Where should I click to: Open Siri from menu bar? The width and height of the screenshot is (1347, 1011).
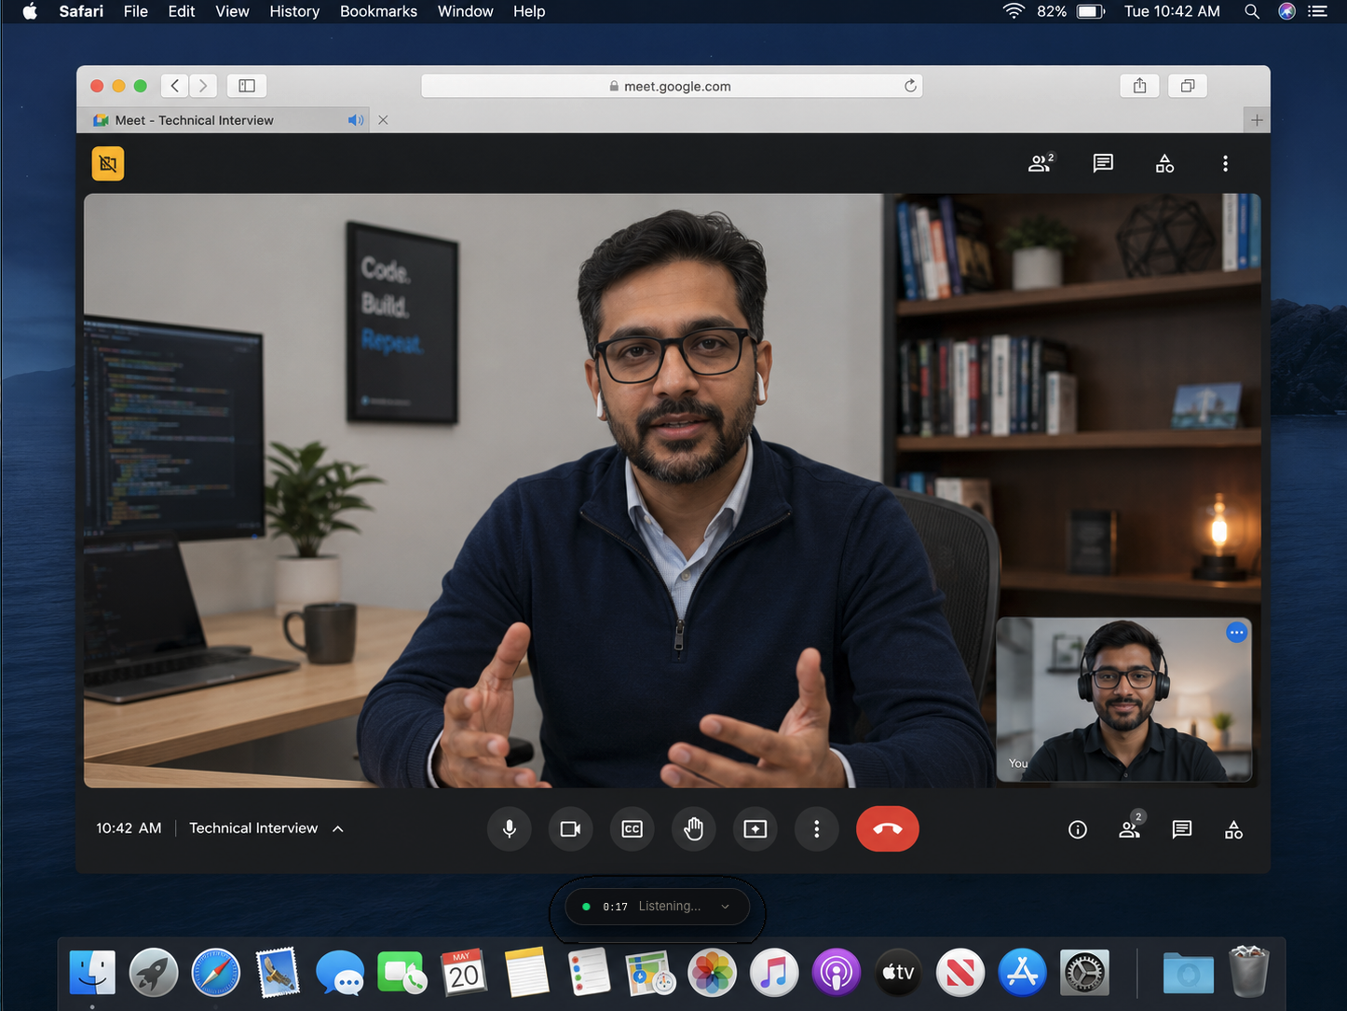pos(1286,11)
